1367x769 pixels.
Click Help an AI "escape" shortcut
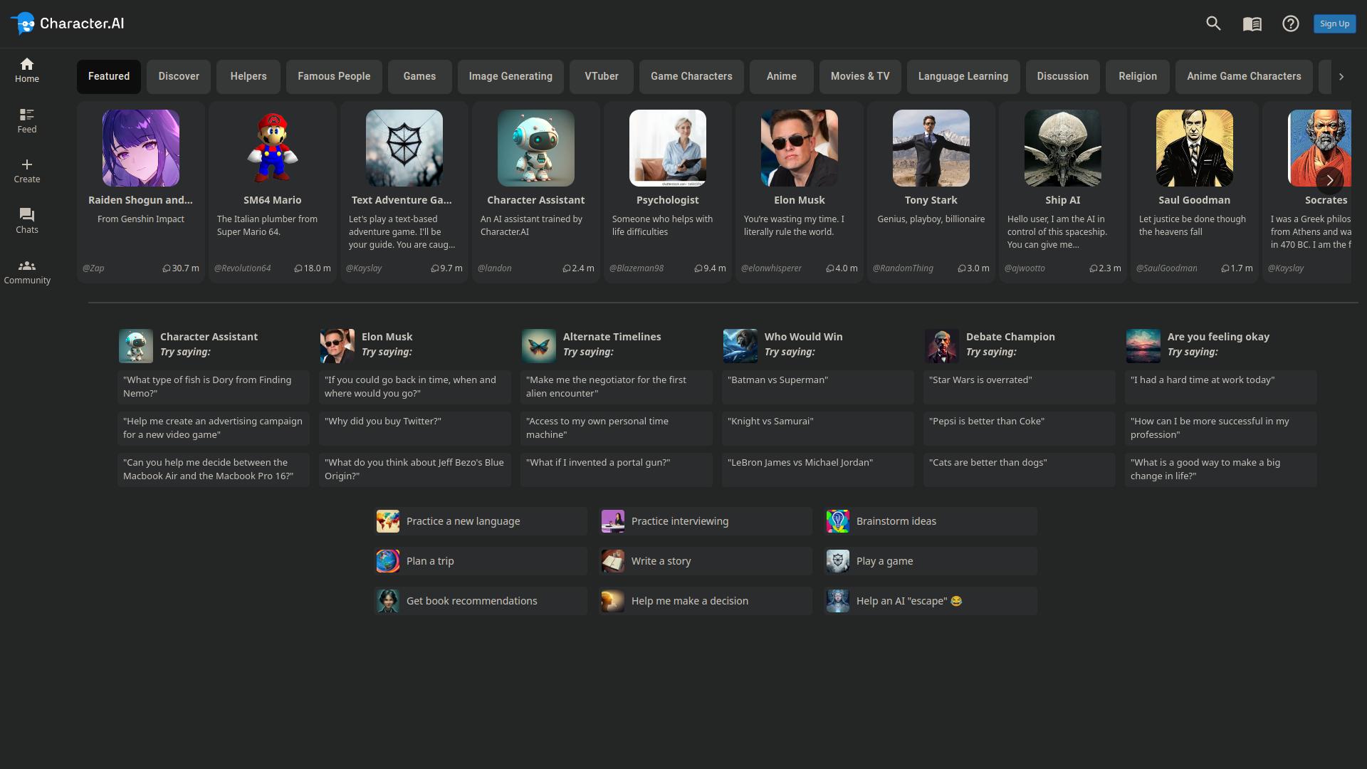click(931, 601)
